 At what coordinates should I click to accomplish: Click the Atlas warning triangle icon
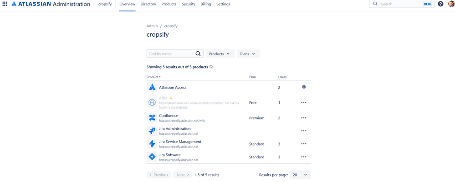point(171,98)
